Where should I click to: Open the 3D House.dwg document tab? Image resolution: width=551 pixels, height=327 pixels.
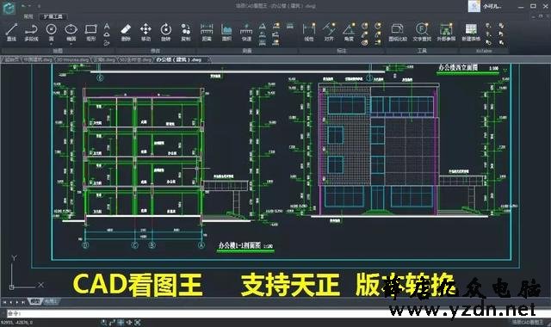(72, 59)
